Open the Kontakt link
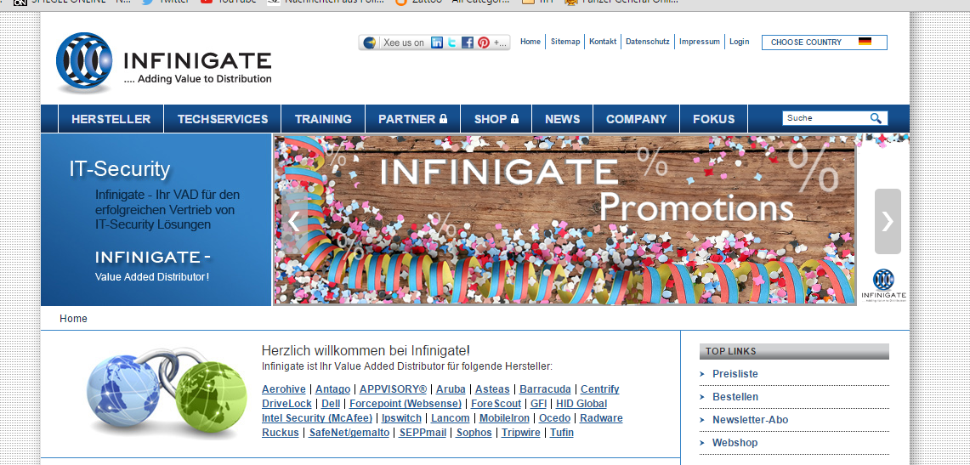The width and height of the screenshot is (970, 465). pyautogui.click(x=603, y=42)
